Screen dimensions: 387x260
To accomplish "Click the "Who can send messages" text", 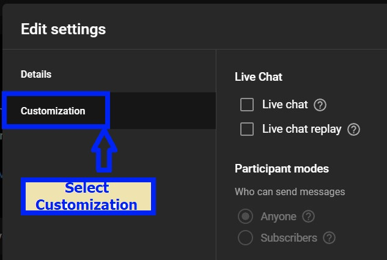I will pyautogui.click(x=290, y=192).
